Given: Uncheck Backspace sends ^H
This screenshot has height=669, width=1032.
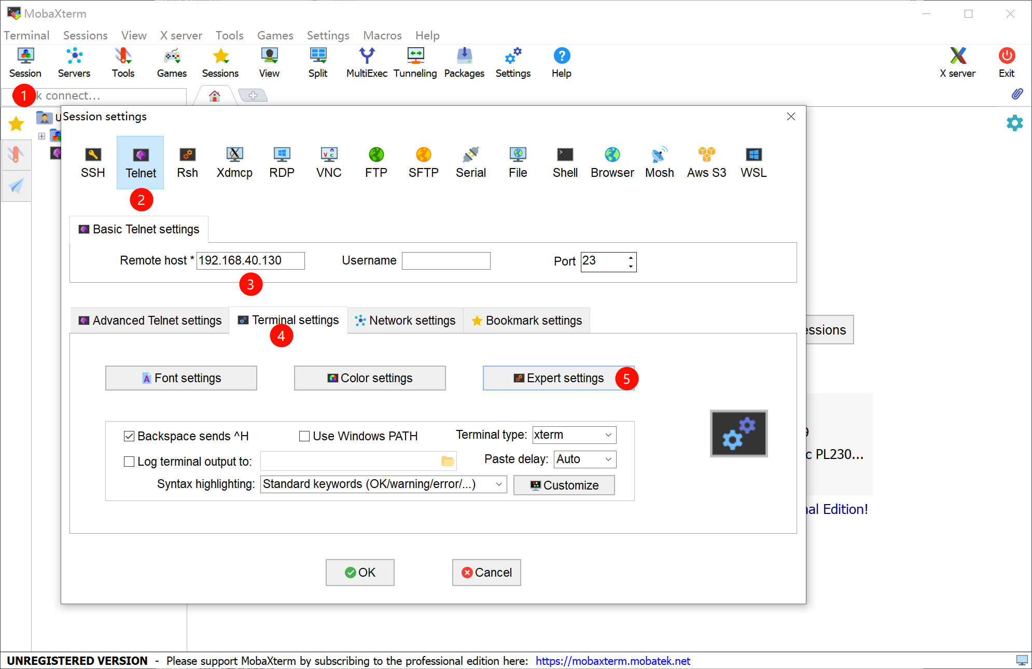Looking at the screenshot, I should pyautogui.click(x=129, y=436).
